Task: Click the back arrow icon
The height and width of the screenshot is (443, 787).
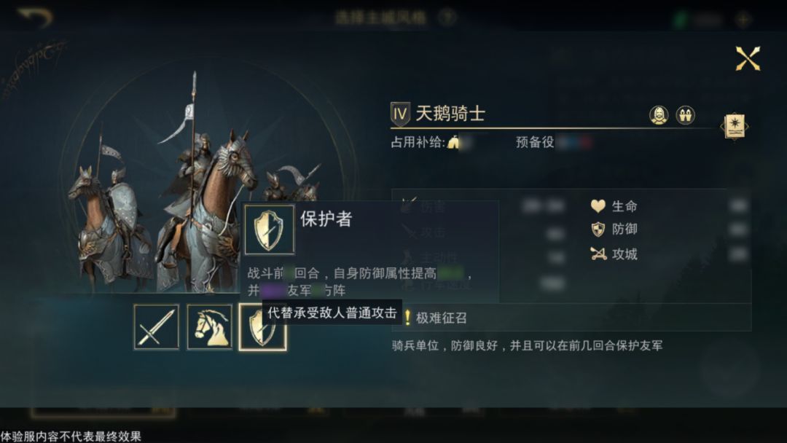Action: 35,17
